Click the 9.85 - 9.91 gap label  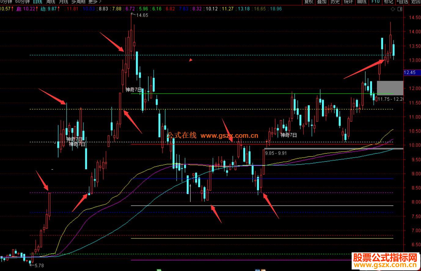click(276, 153)
